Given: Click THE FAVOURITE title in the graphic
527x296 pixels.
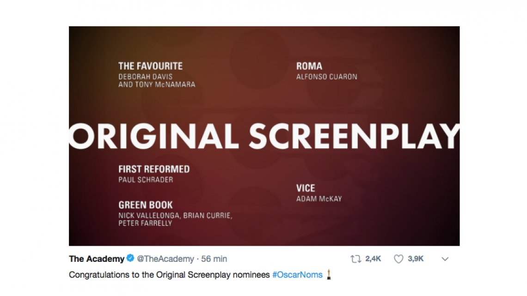Looking at the screenshot, I should [x=150, y=66].
